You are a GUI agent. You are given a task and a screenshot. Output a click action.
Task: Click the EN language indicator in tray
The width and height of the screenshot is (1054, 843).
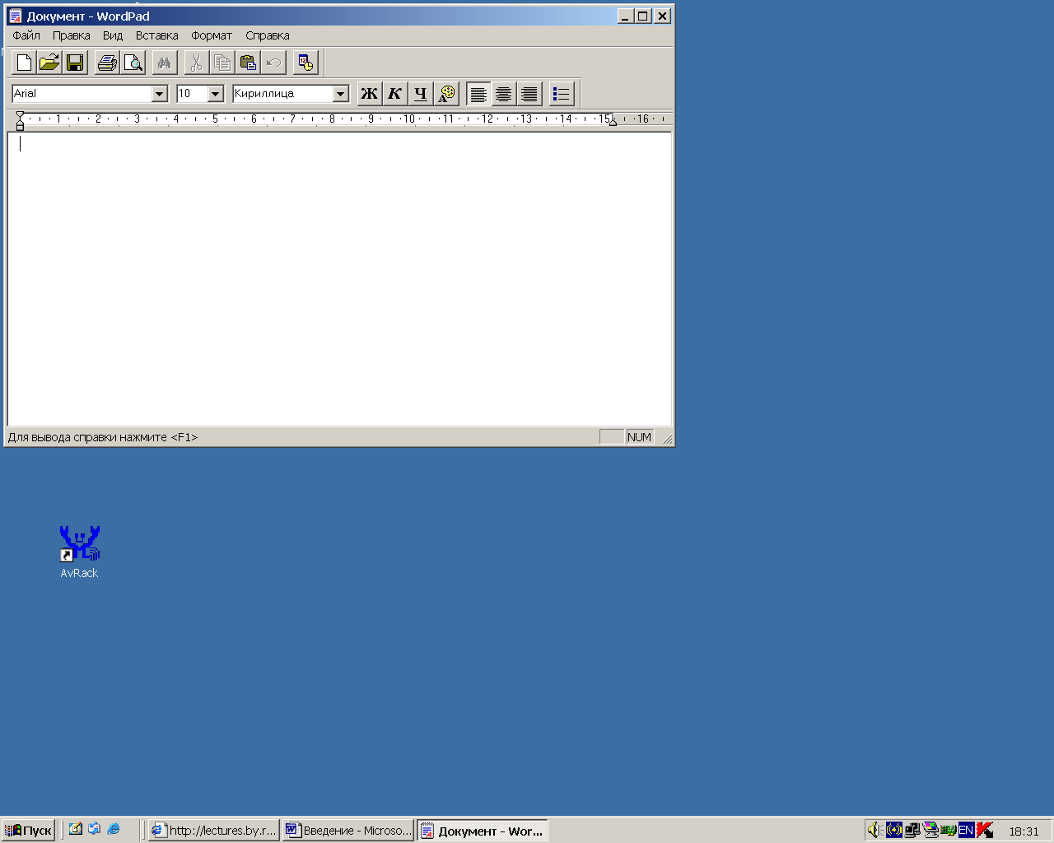966,830
